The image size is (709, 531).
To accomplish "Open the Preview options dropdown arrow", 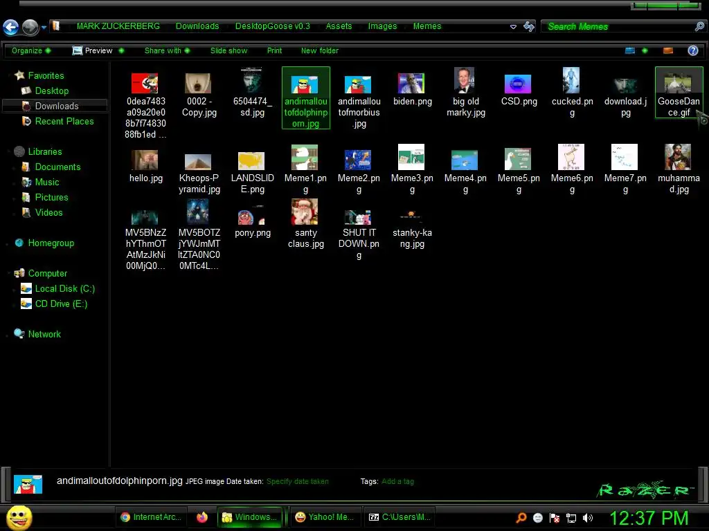I will (x=121, y=50).
